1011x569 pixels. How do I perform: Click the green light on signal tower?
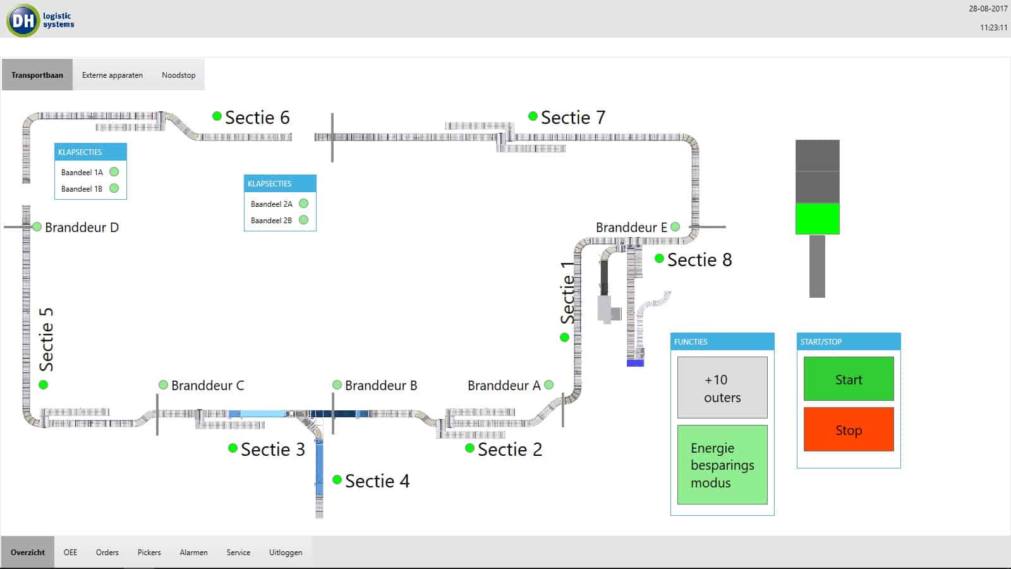[817, 219]
